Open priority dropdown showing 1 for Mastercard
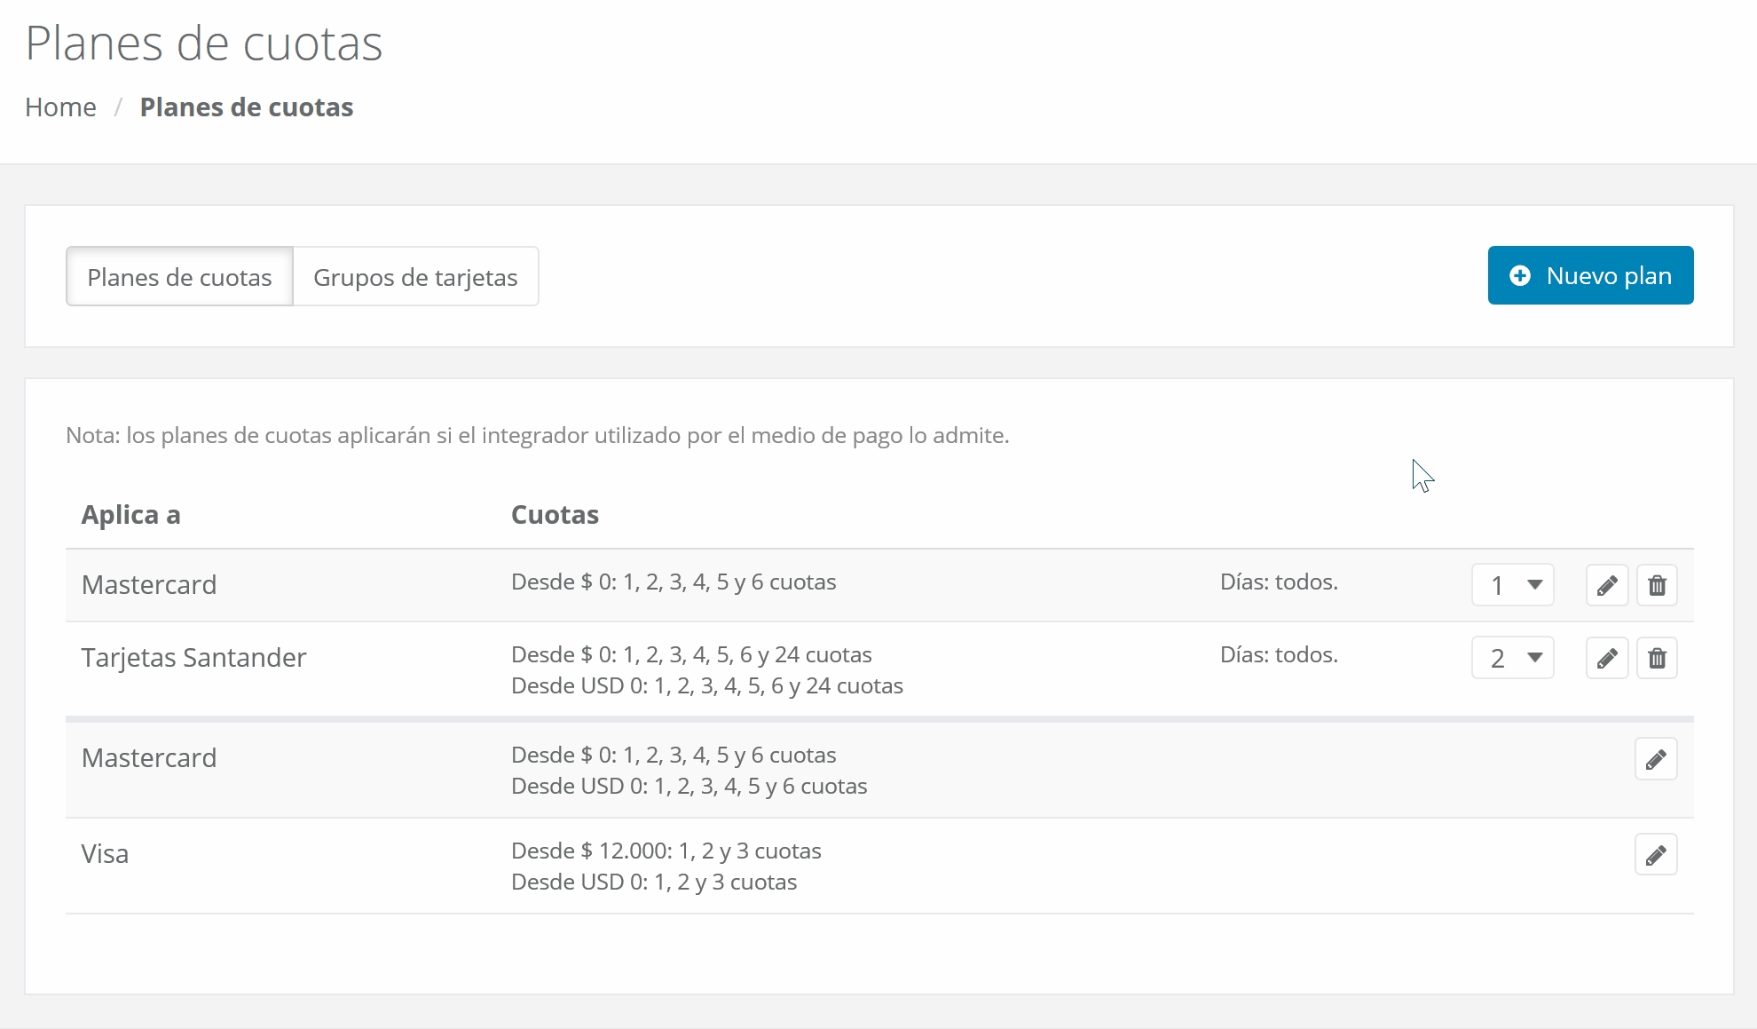This screenshot has height=1029, width=1757. tap(1512, 585)
